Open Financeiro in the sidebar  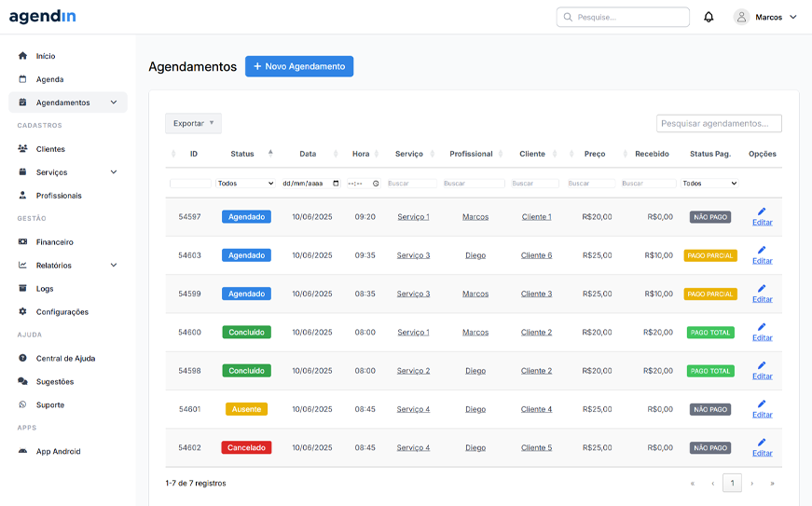point(54,242)
